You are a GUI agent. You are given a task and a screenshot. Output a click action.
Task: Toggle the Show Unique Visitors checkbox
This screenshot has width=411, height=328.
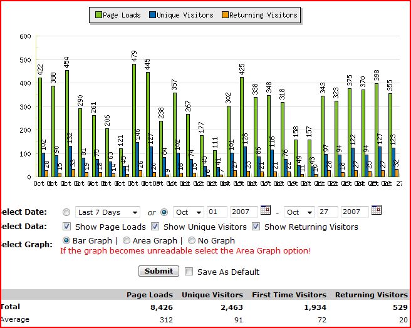pos(155,227)
